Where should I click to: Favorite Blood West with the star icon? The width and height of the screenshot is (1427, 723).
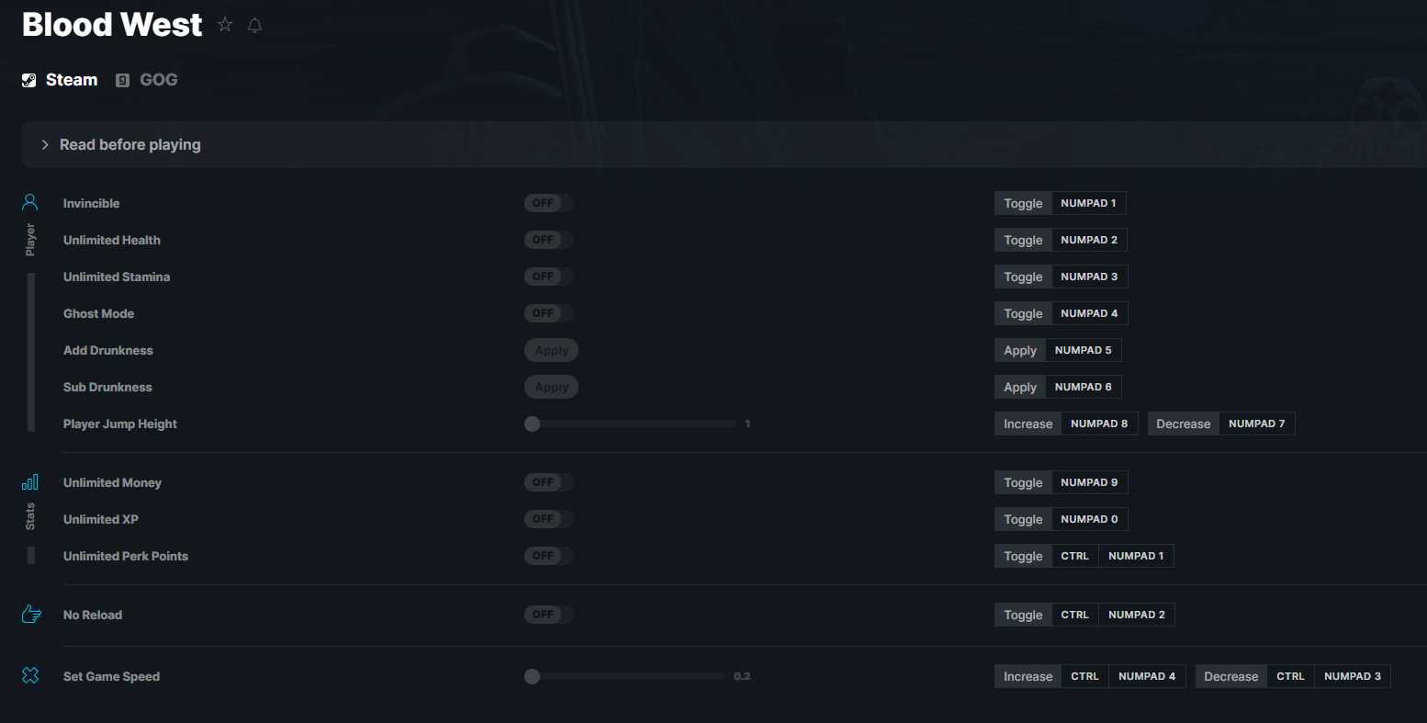pos(225,25)
